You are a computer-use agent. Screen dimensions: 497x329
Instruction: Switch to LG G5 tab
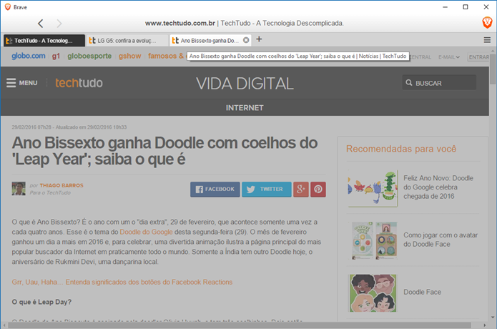(127, 41)
